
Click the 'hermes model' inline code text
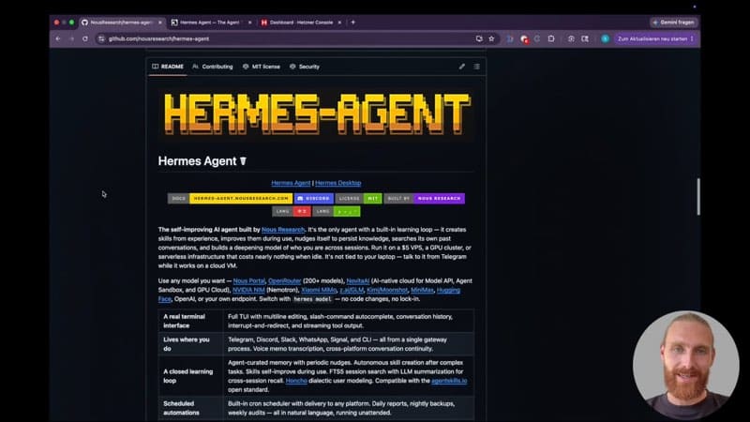(312, 299)
